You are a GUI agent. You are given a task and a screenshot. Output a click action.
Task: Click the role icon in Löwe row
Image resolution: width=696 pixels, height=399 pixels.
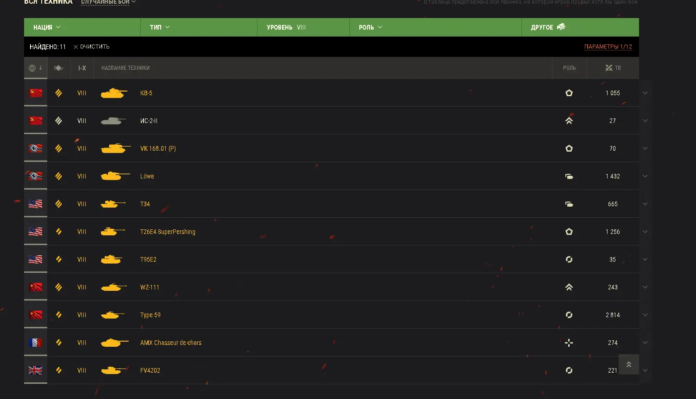(569, 176)
